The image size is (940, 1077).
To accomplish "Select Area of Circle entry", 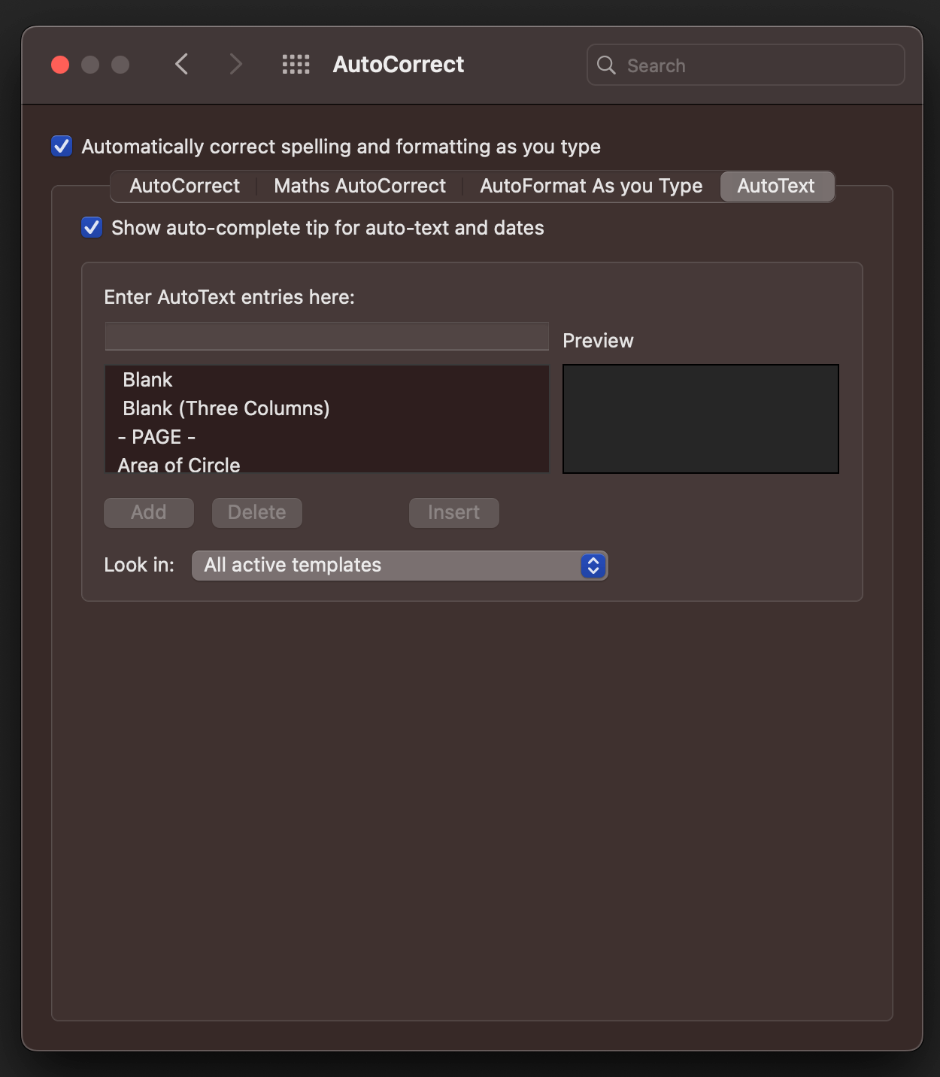I will click(x=327, y=463).
